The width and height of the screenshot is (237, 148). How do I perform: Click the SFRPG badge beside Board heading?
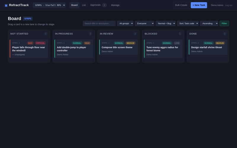28,19
